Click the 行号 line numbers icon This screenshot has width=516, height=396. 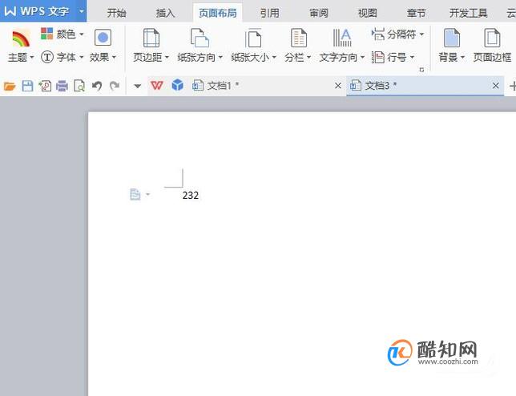click(378, 57)
